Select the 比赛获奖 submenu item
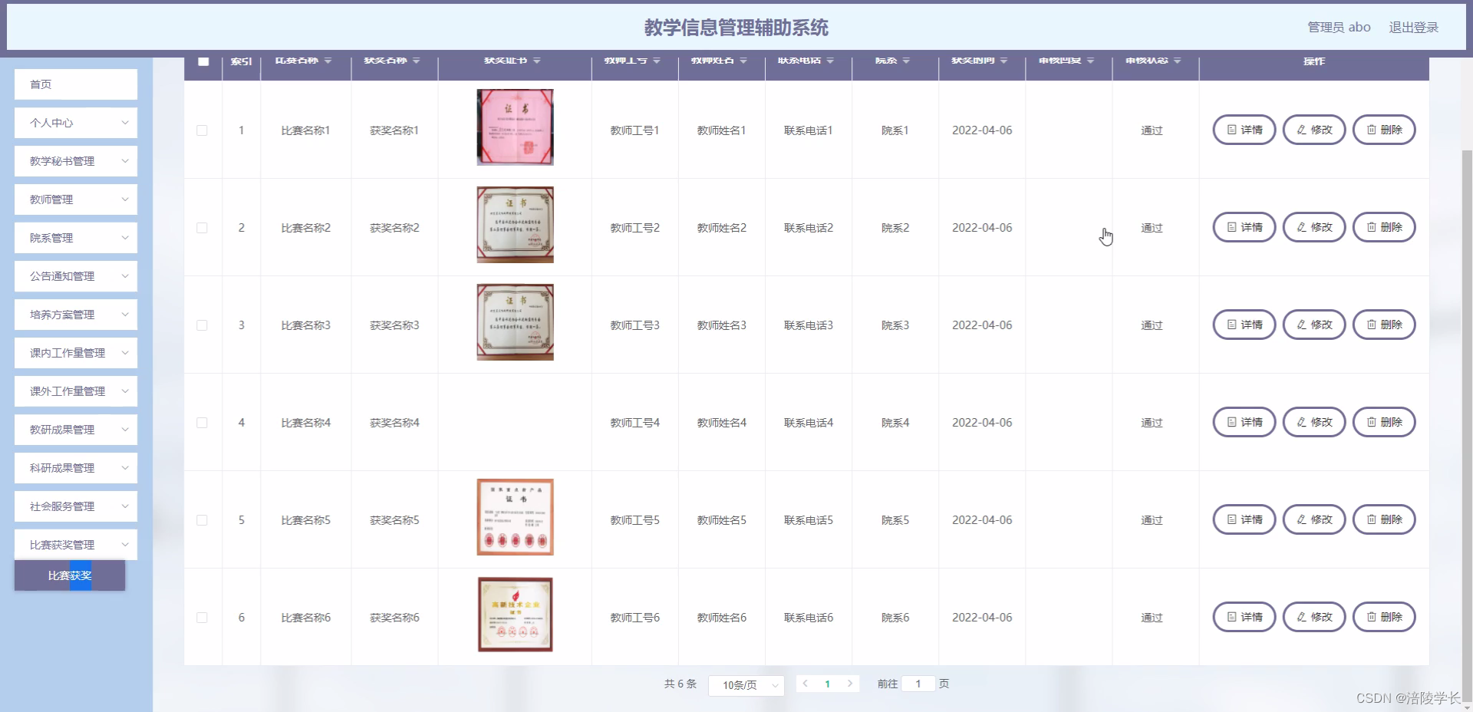Screen dimensions: 1473x712 tap(70, 575)
